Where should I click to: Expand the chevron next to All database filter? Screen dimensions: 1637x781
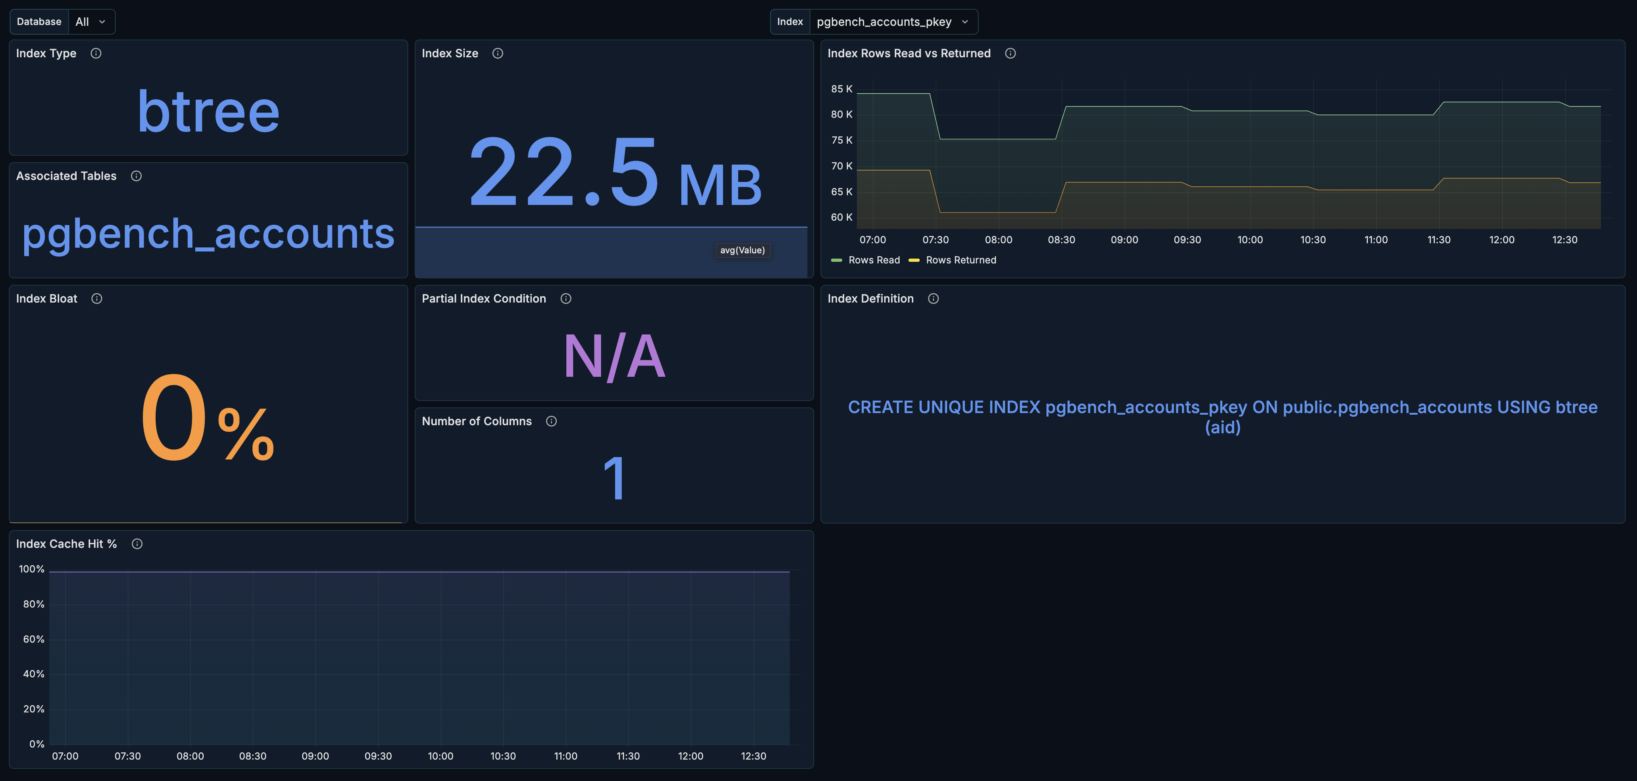pyautogui.click(x=102, y=21)
